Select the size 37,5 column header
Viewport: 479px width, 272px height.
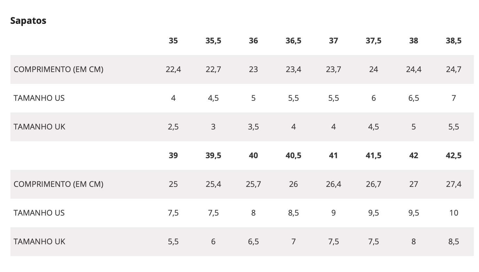(x=374, y=41)
